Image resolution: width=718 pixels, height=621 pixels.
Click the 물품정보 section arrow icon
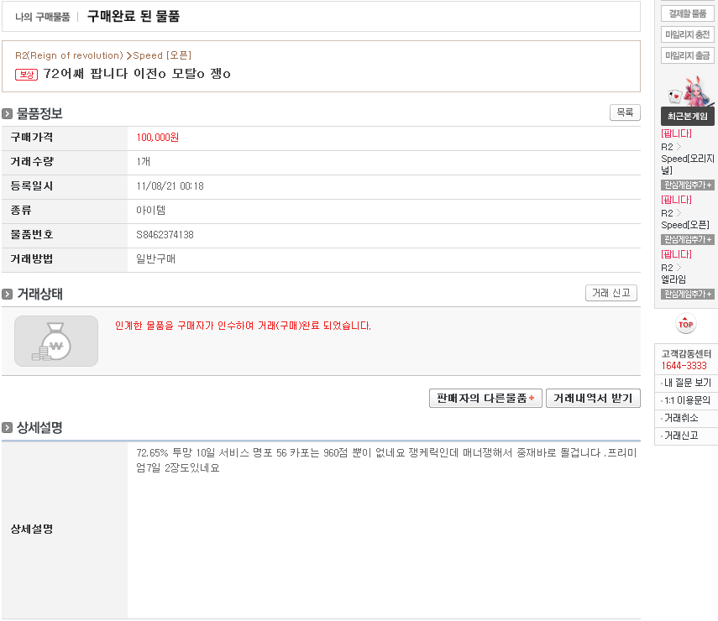pyautogui.click(x=8, y=114)
